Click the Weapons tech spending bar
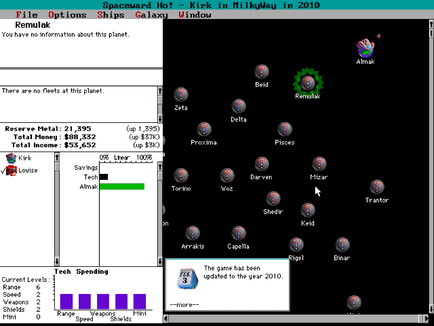 [103, 302]
